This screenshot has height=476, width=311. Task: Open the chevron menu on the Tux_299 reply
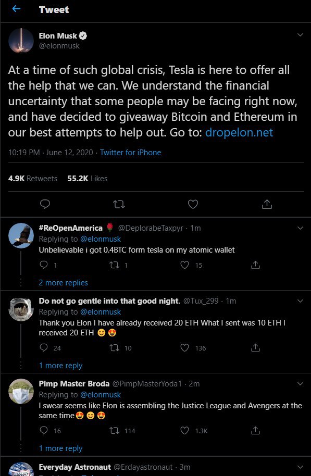tap(300, 301)
